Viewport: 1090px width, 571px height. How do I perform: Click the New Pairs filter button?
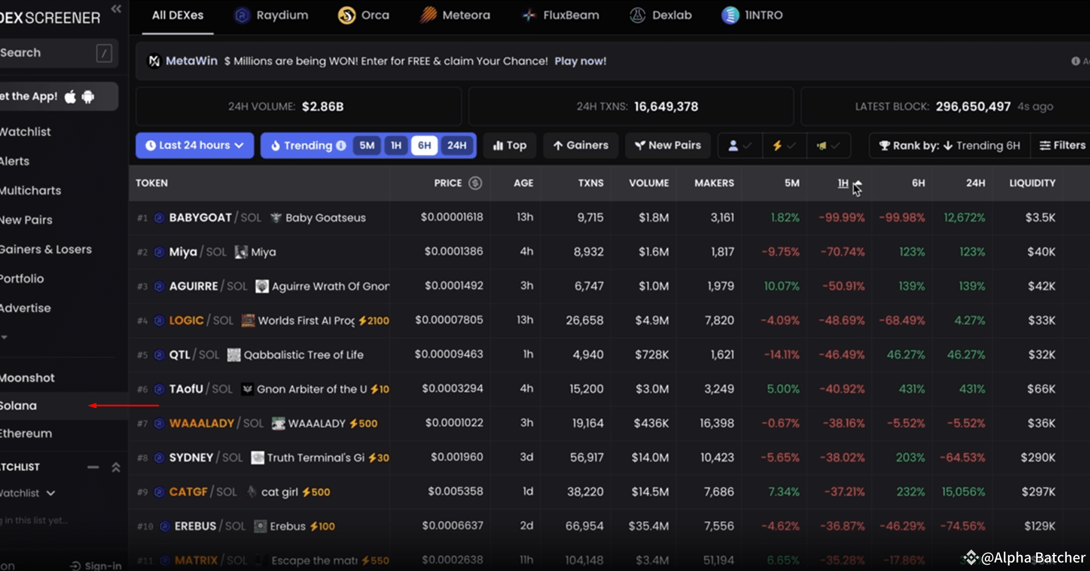pos(668,145)
